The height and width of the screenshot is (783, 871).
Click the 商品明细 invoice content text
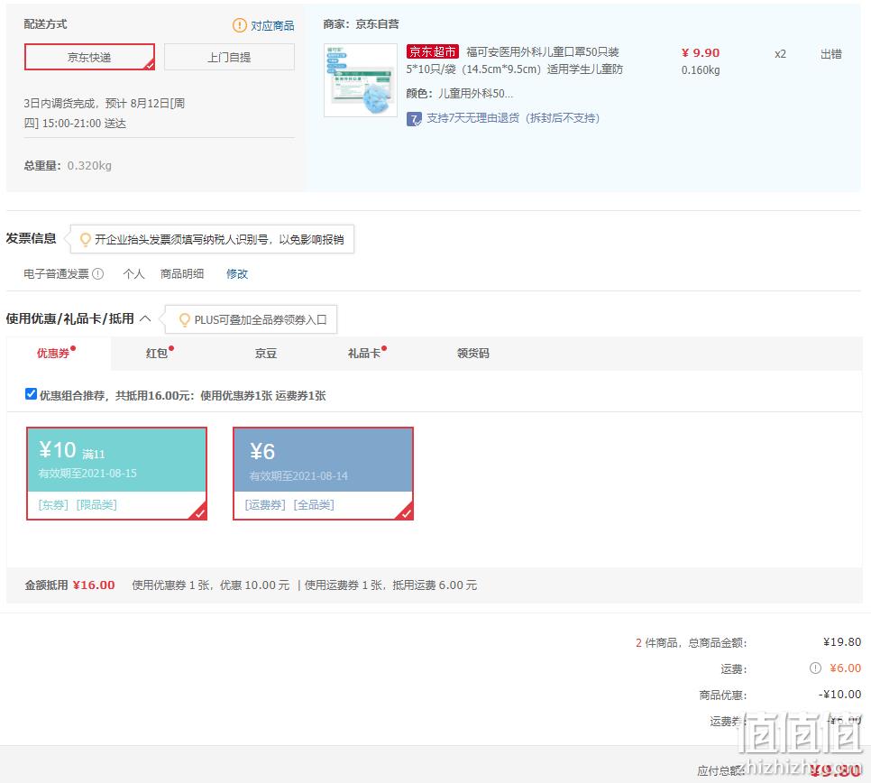coord(182,274)
